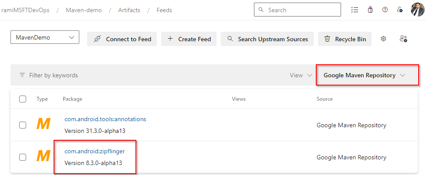Screen dimensions: 426x175
Task: Click the magnifier icon in Search box
Action: (x=261, y=10)
